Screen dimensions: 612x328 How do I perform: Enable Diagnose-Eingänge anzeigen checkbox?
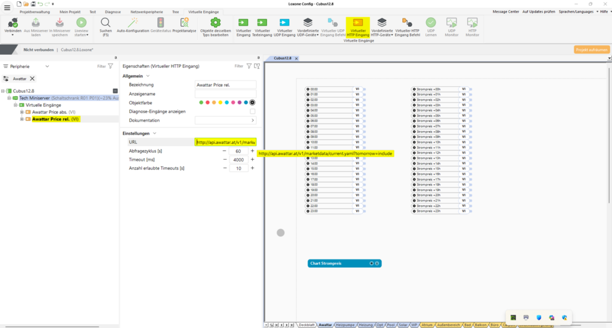pyautogui.click(x=252, y=112)
